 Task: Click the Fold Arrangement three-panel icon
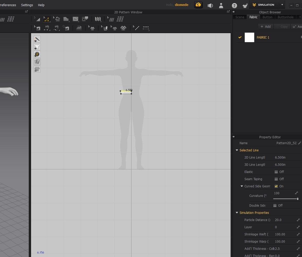(x=98, y=19)
